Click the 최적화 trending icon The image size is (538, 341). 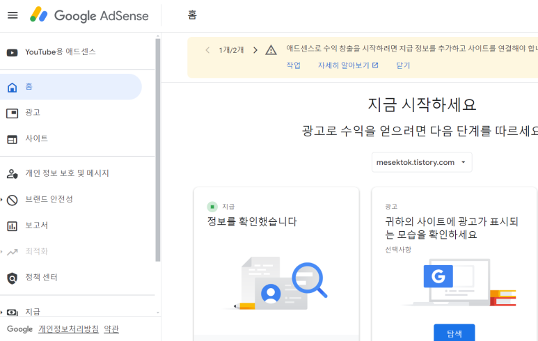pos(13,252)
